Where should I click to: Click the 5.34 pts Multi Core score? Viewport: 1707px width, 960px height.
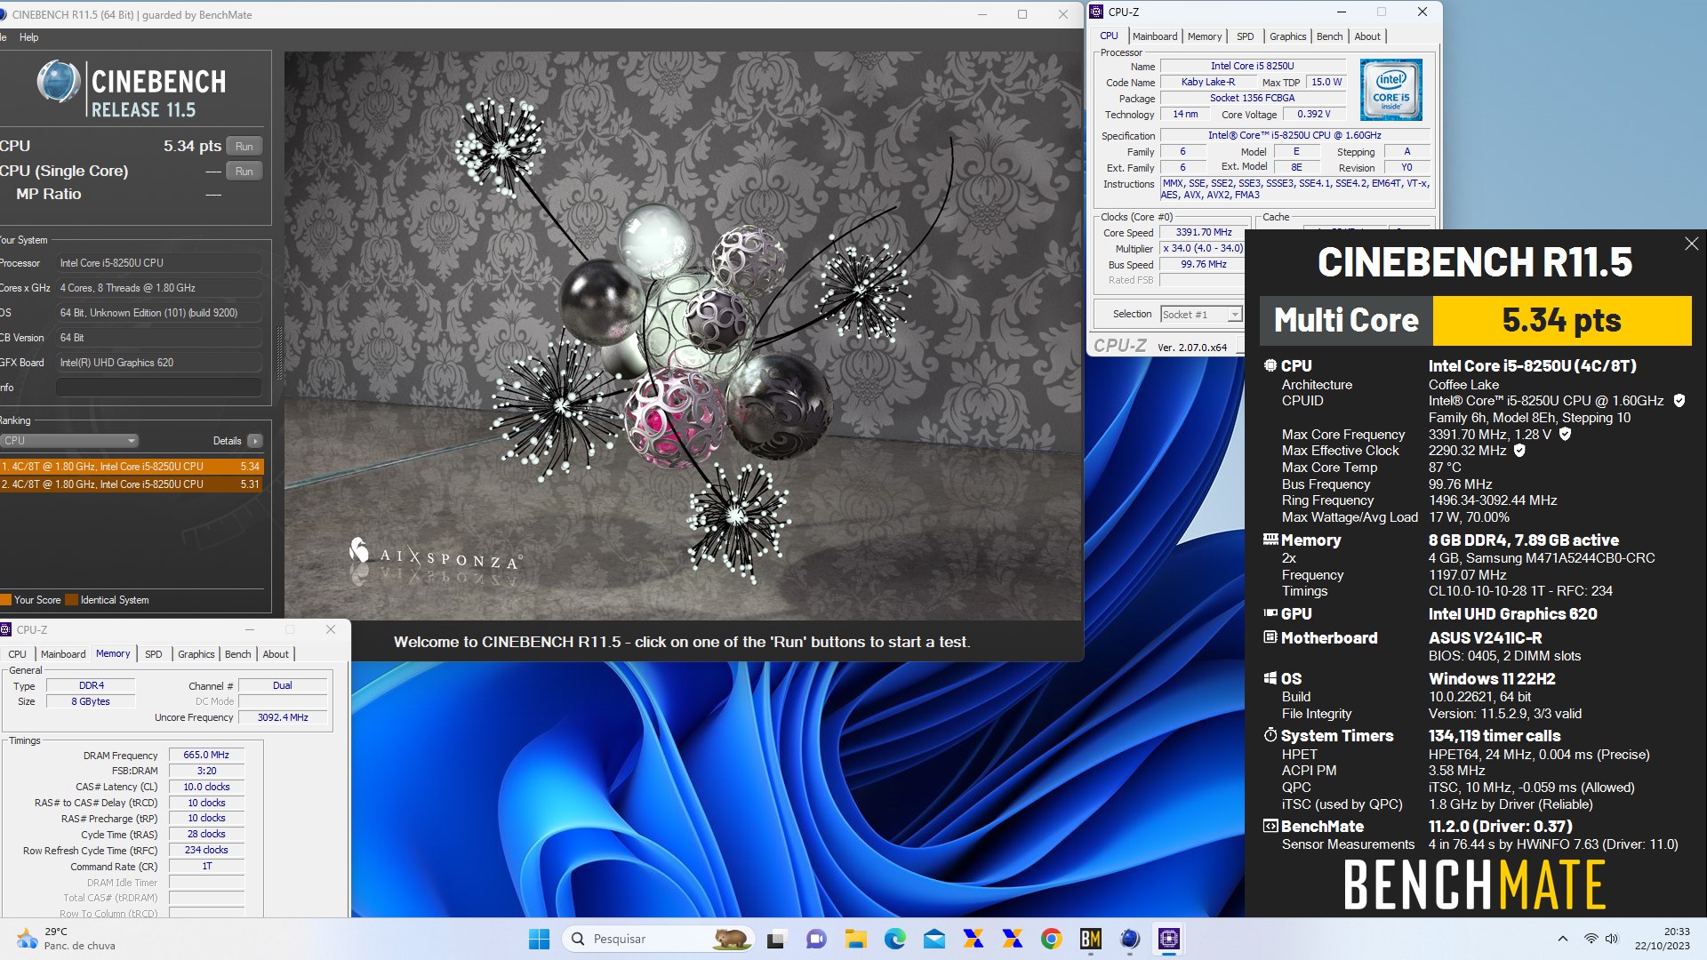click(1561, 320)
